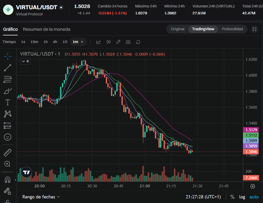Select the 15m time interval
263x203 pixels.
click(34, 42)
